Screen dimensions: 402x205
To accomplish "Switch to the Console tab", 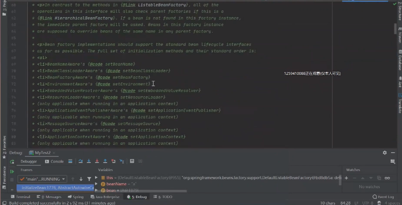I will coord(54,162).
